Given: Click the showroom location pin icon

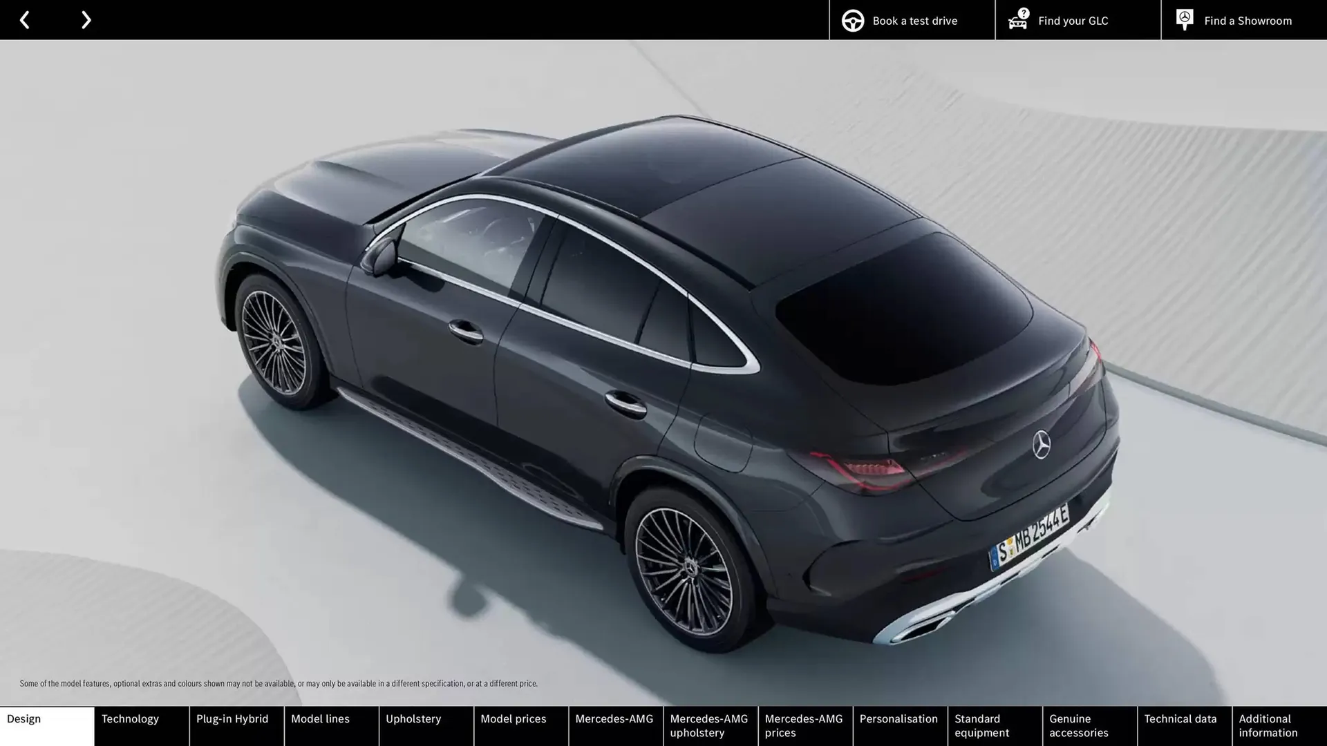Looking at the screenshot, I should pos(1184,19).
